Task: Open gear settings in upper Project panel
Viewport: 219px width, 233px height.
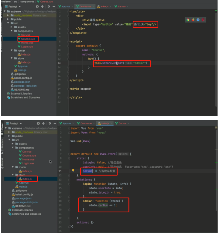Action: coord(49,7)
